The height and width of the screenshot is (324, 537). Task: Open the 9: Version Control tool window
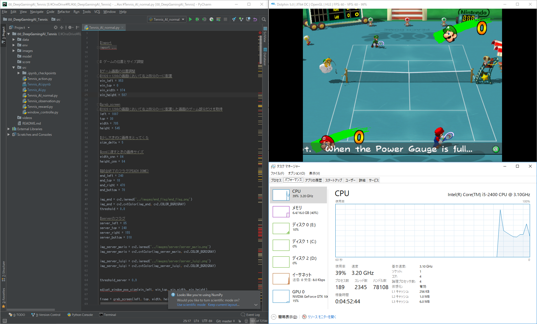46,315
